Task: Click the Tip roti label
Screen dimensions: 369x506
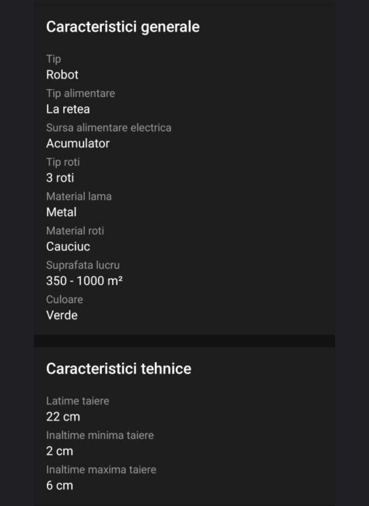Action: pyautogui.click(x=63, y=162)
